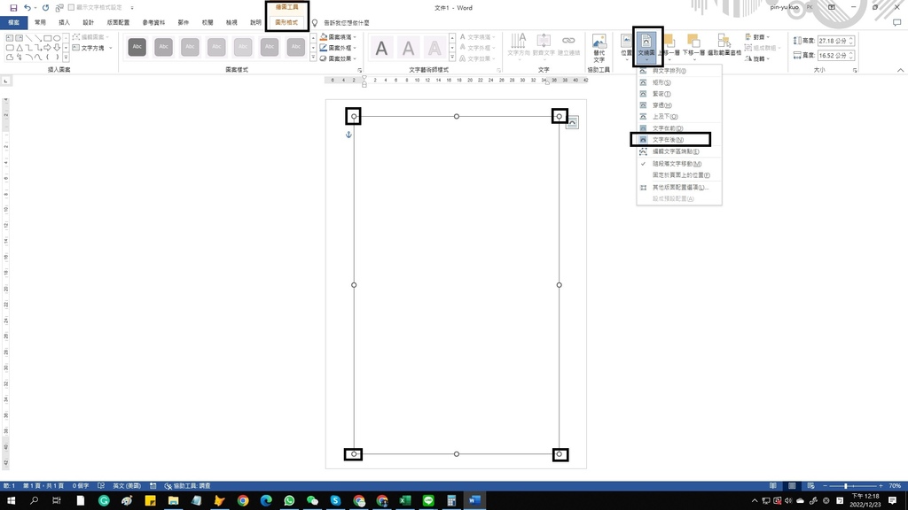Open the 文字方塊 dropdown
This screenshot has height=510, width=908.
click(x=92, y=48)
